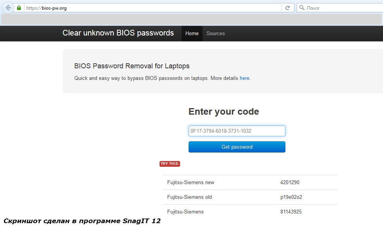Click the password p19e02o2
Image resolution: width=383 pixels, height=227 pixels.
pos(291,197)
